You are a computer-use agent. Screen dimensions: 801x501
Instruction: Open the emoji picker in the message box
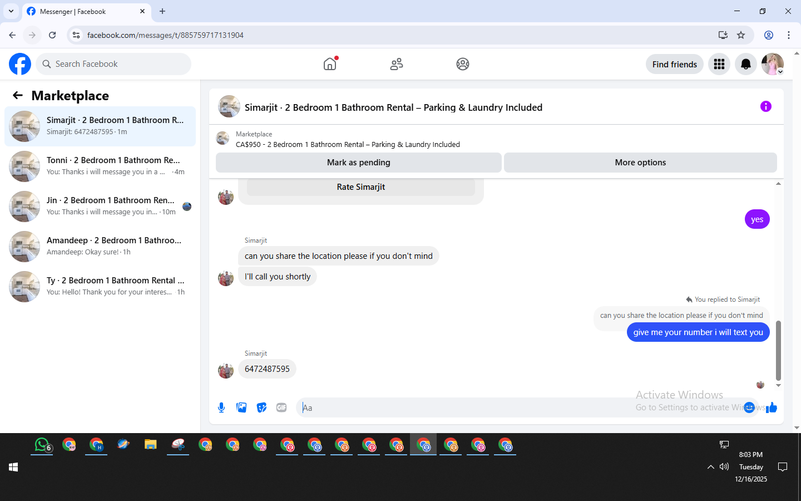[749, 407]
